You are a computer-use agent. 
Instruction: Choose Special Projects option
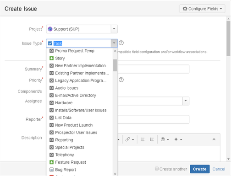pyautogui.click(x=79, y=147)
